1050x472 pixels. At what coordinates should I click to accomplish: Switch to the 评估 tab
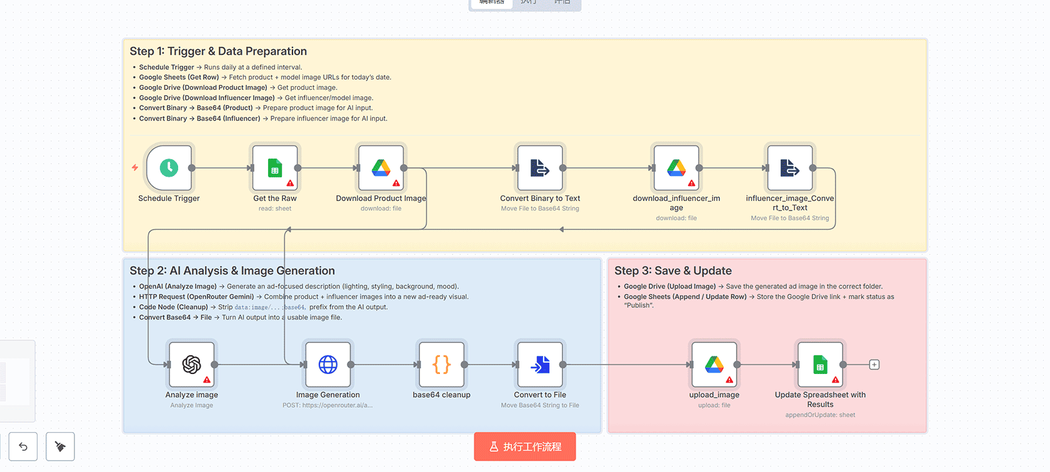562,2
